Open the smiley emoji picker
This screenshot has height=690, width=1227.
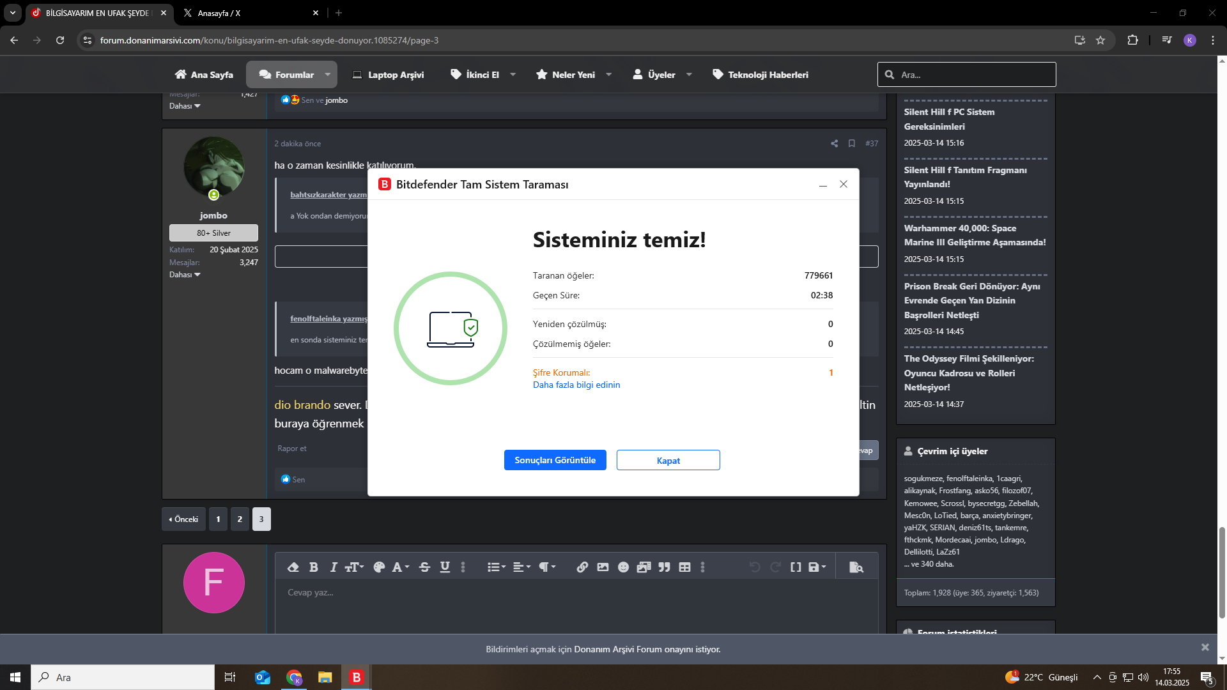point(623,567)
